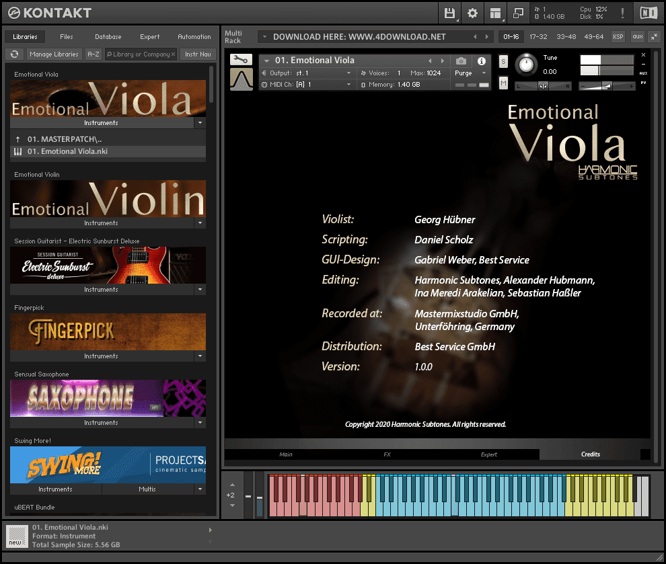This screenshot has height=564, width=666.
Task: Open the multi preset name dropdown
Action: tap(265, 37)
